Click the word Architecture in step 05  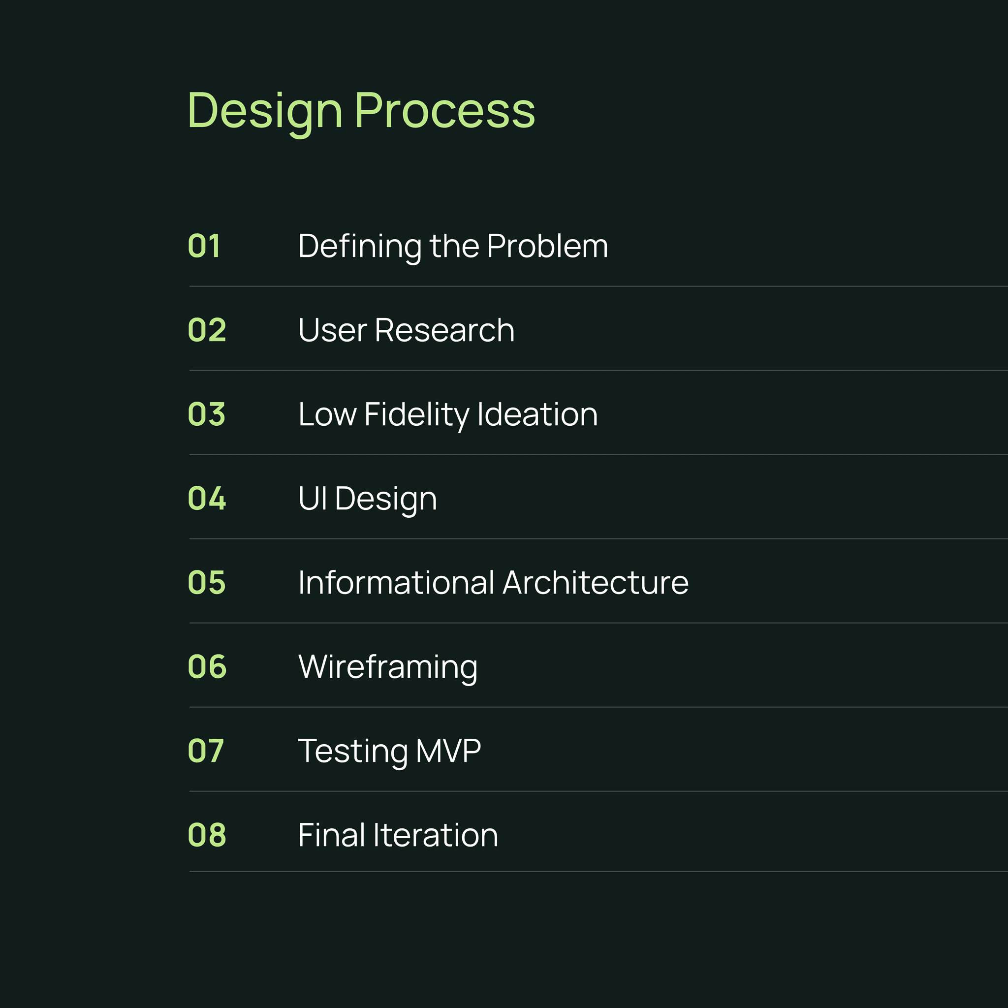point(596,582)
